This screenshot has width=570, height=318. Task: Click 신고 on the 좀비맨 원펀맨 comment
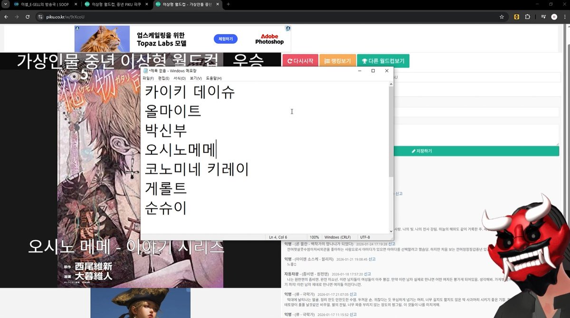click(x=367, y=274)
